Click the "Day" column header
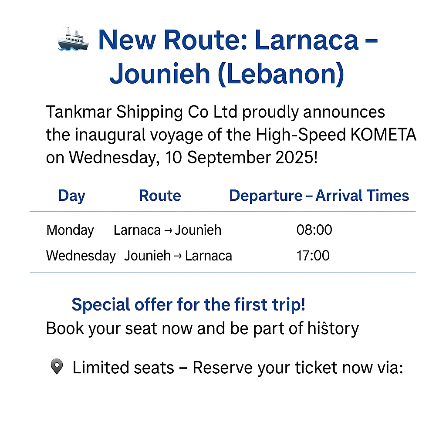Screen dimensions: 446x446 (71, 196)
